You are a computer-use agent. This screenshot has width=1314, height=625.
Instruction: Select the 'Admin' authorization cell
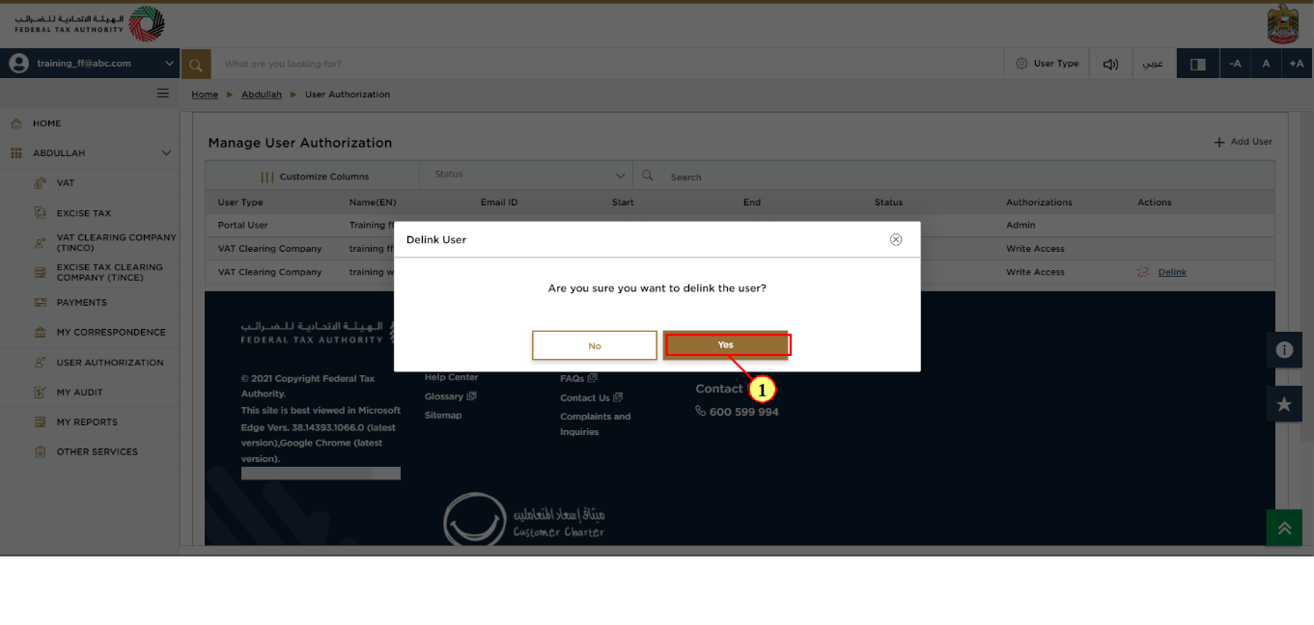[x=1020, y=226]
